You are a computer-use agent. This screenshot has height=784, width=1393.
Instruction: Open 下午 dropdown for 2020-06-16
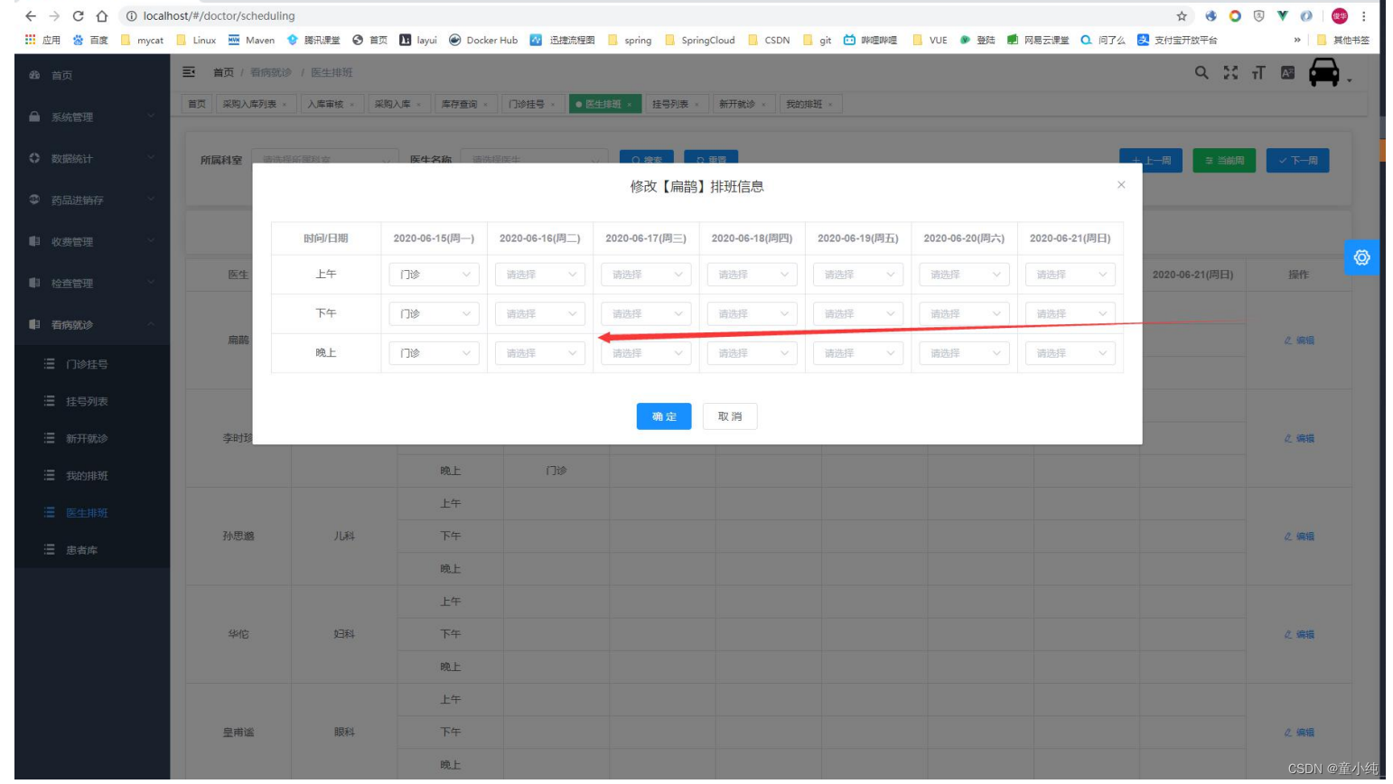[x=540, y=313]
